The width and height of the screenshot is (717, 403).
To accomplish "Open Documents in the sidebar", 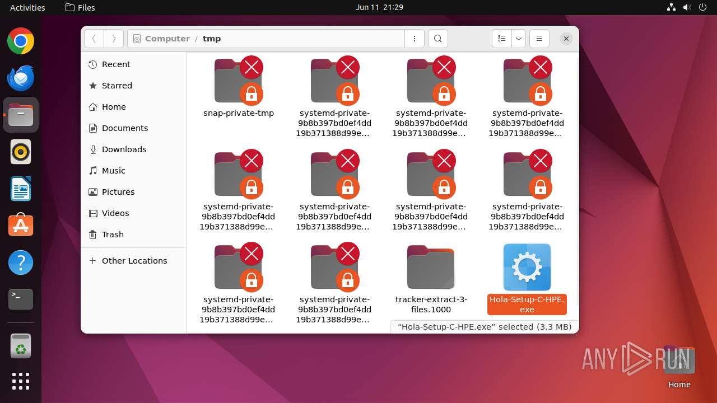I will (133, 128).
